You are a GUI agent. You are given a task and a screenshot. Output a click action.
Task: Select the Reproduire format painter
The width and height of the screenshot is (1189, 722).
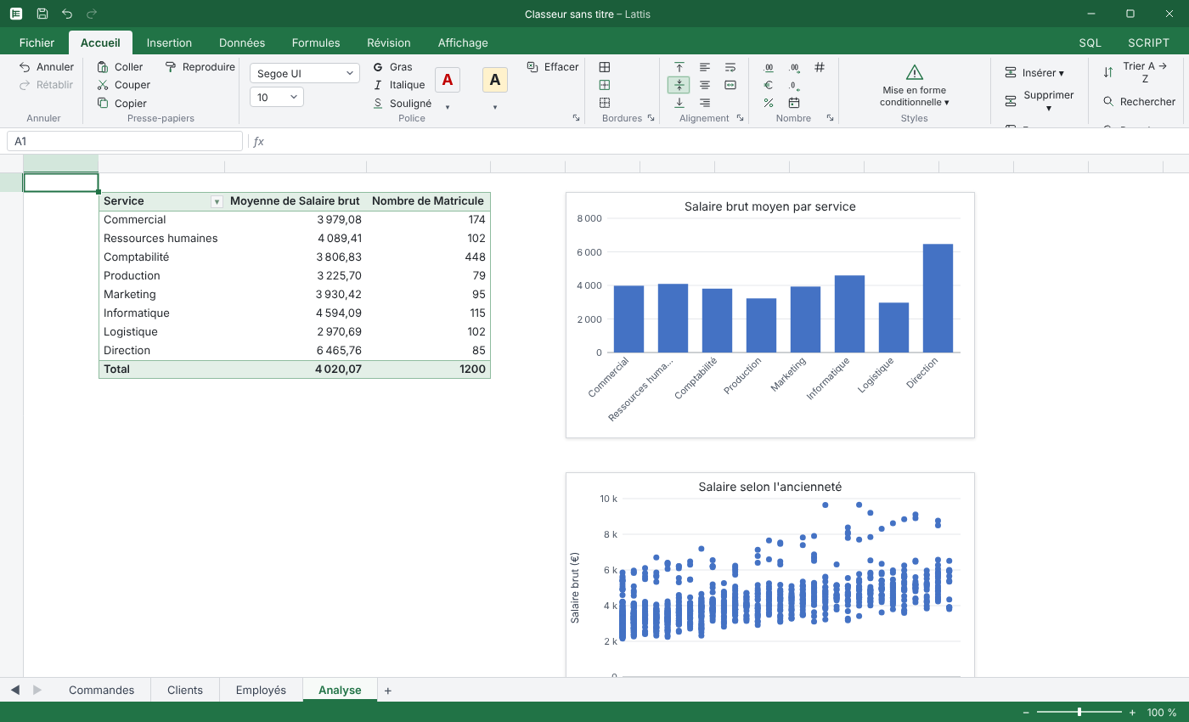[x=200, y=67]
